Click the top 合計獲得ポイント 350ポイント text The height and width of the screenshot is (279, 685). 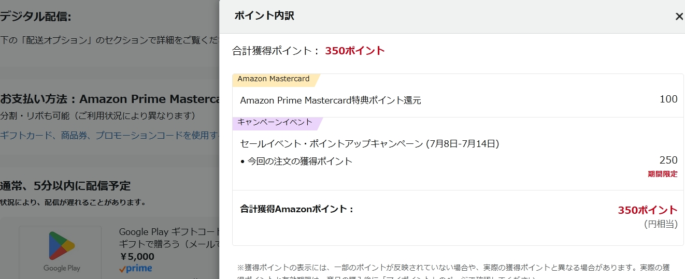coord(308,51)
